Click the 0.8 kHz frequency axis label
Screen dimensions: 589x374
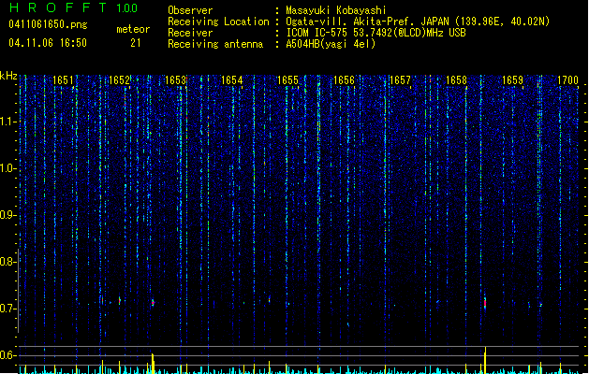click(8, 262)
